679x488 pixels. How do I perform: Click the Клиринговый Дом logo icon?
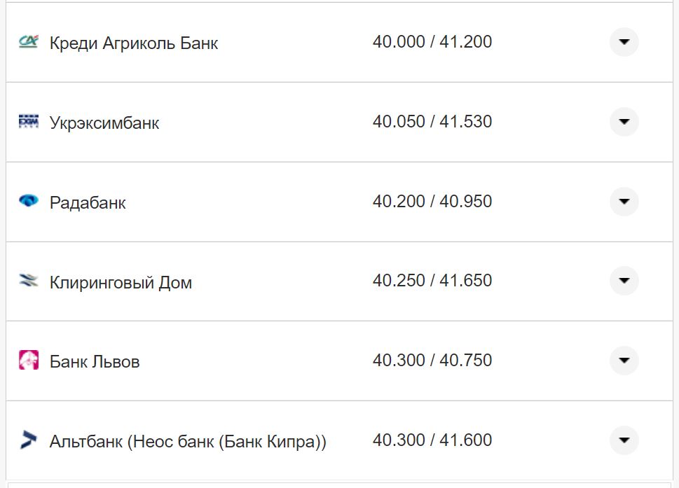(29, 281)
